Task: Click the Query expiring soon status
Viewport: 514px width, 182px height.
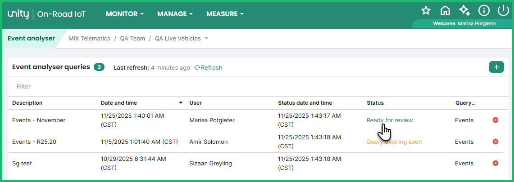Action: [394, 142]
